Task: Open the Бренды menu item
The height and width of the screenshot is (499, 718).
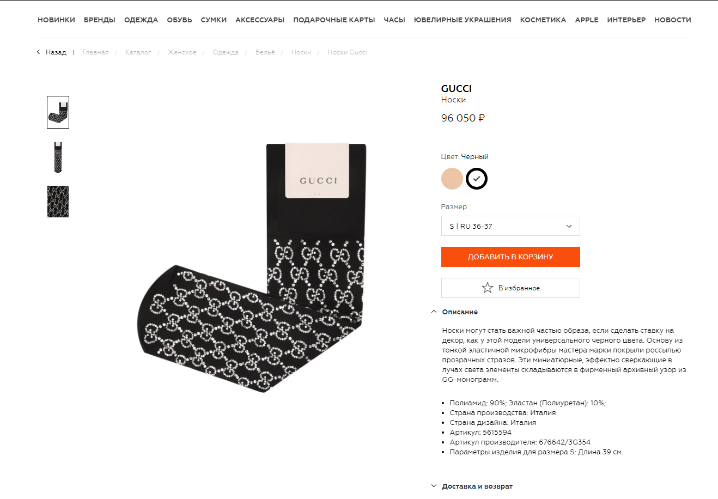Action: 100,20
